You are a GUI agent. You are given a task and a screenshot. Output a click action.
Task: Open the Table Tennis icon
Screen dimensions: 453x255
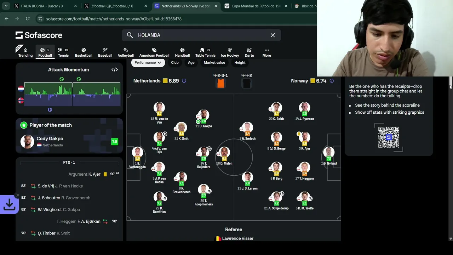202,50
